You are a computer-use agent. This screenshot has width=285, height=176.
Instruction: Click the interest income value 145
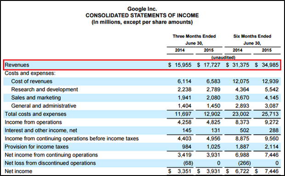pos(187,130)
